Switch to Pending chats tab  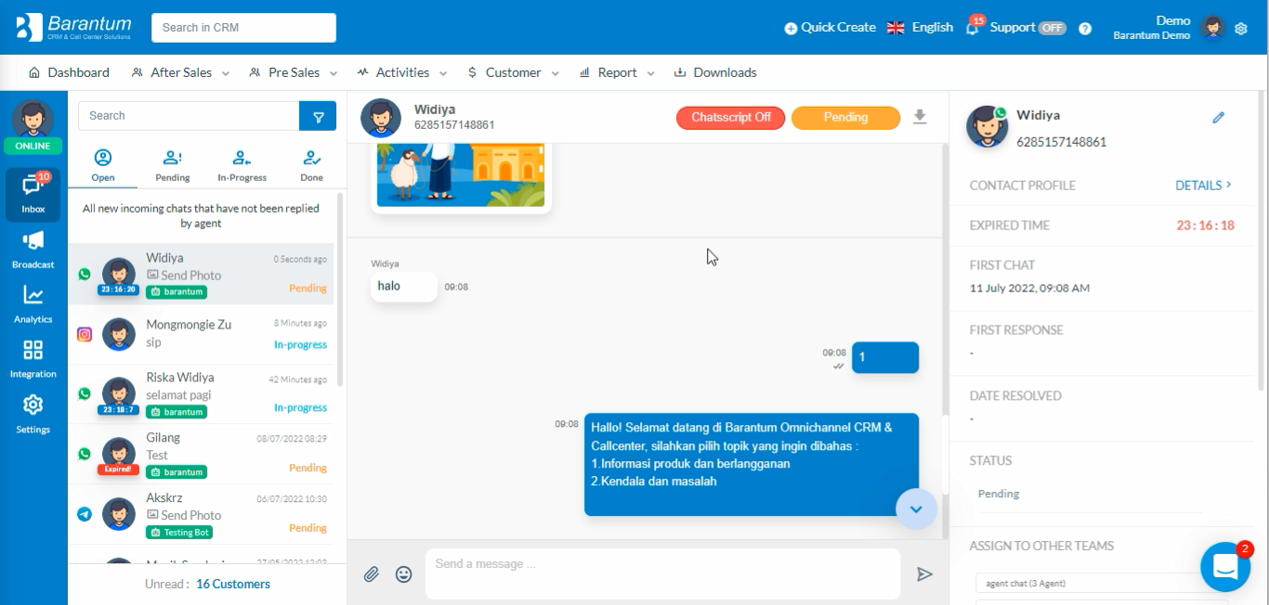(173, 166)
